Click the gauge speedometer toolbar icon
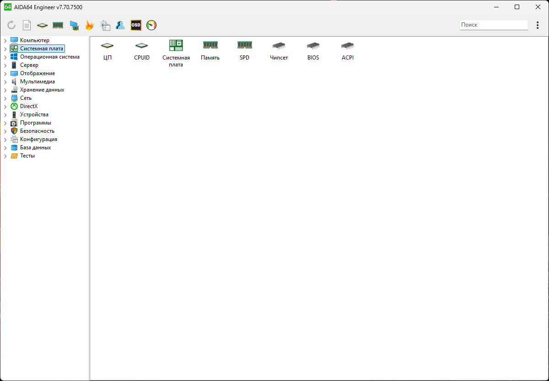 pyautogui.click(x=151, y=25)
